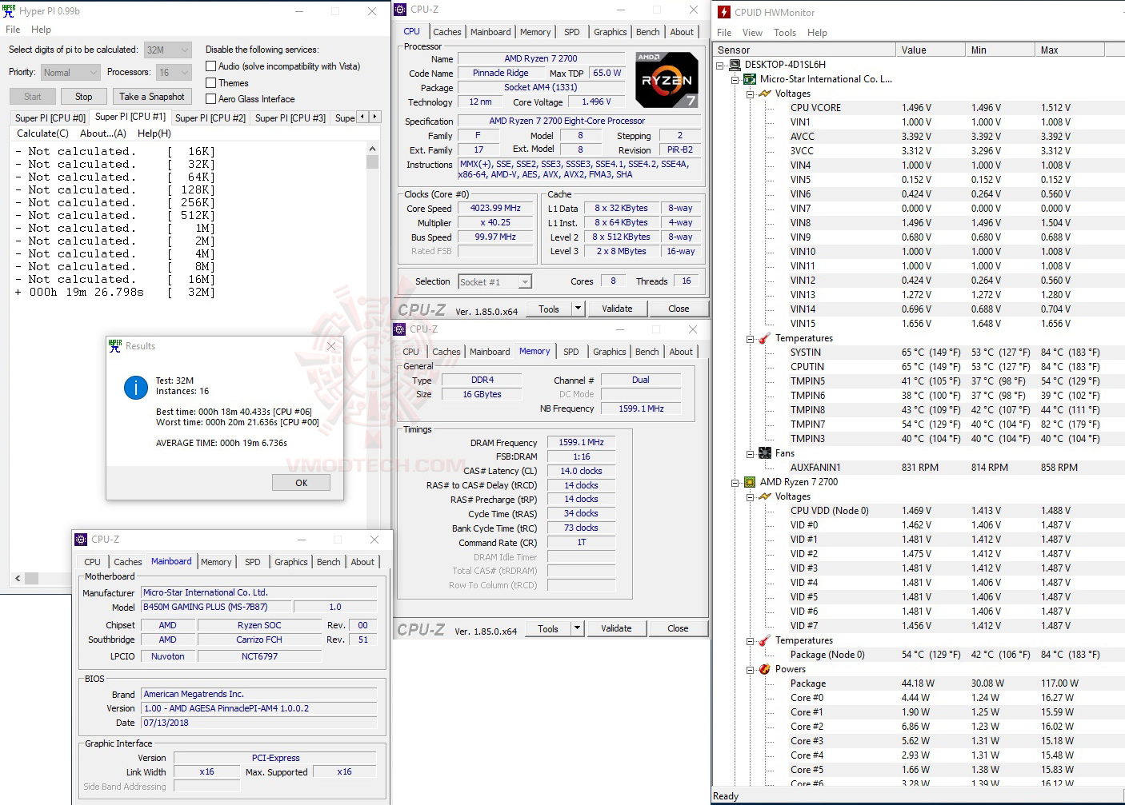Open the Caches tab in the top CPU-Z window

tap(446, 32)
